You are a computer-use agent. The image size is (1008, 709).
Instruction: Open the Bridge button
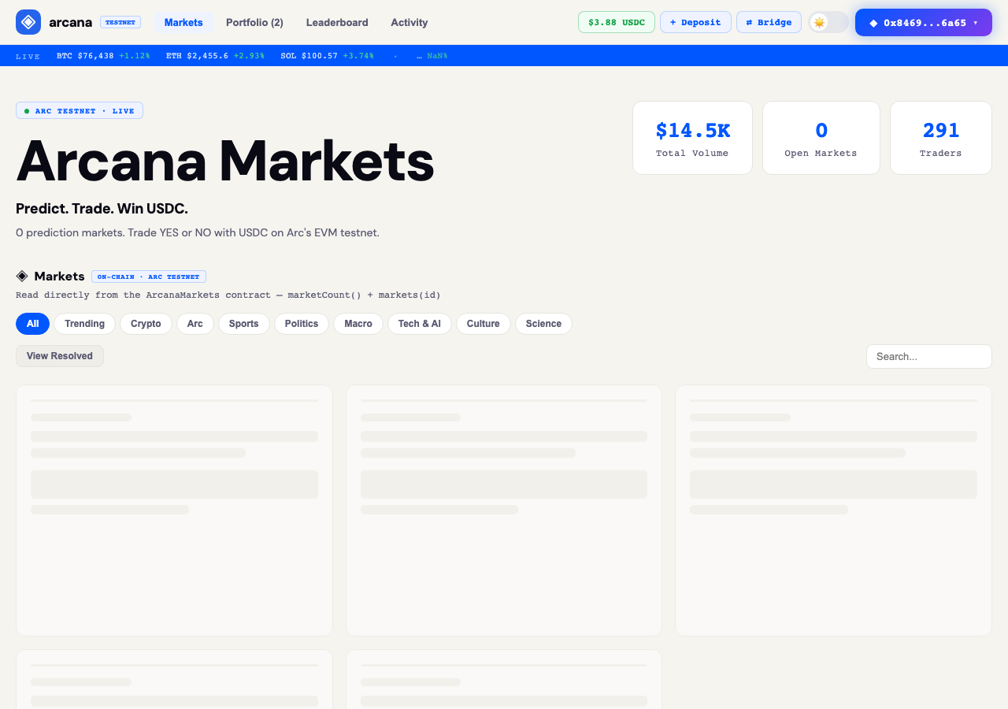pos(769,22)
